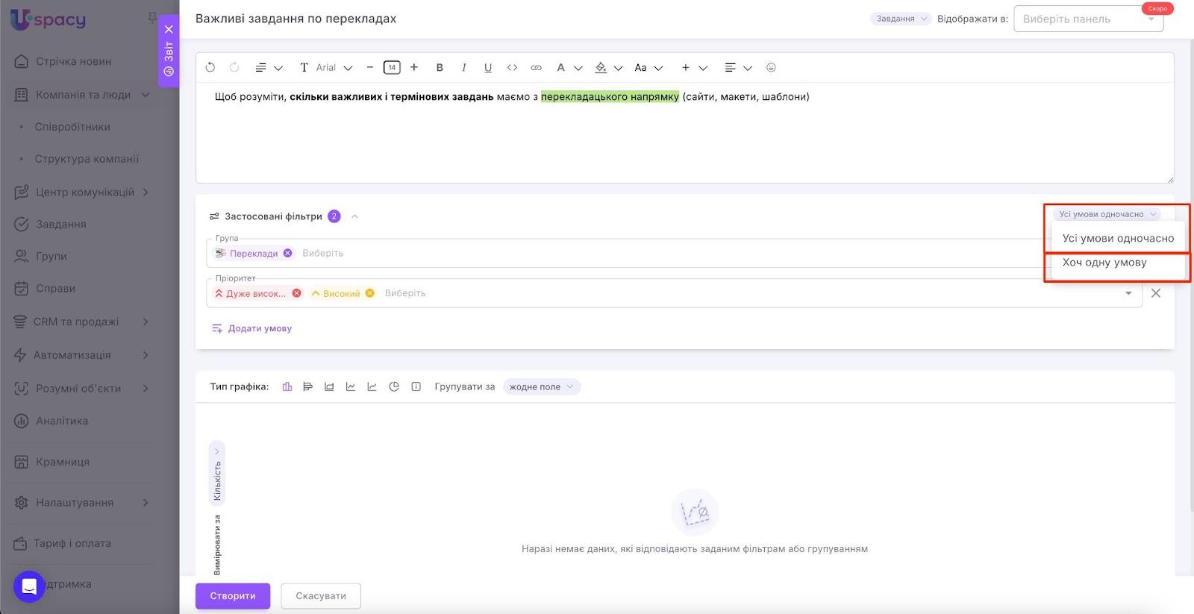
Task: Toggle bold text formatting
Action: tap(440, 68)
